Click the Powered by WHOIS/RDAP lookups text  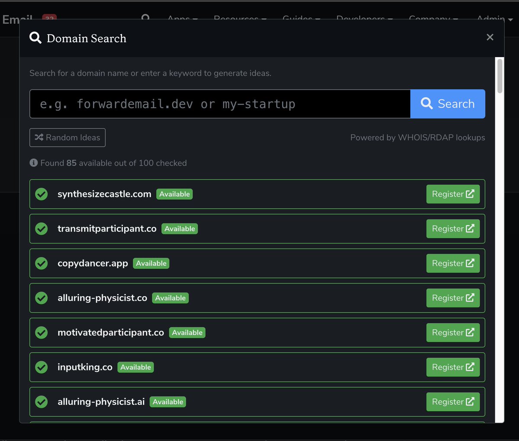point(417,138)
